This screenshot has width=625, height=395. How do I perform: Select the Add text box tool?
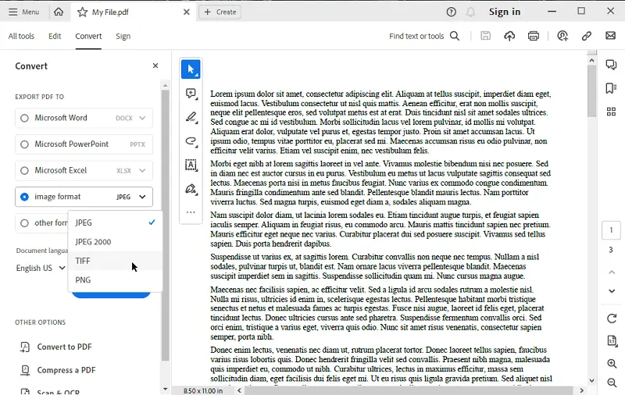[191, 165]
